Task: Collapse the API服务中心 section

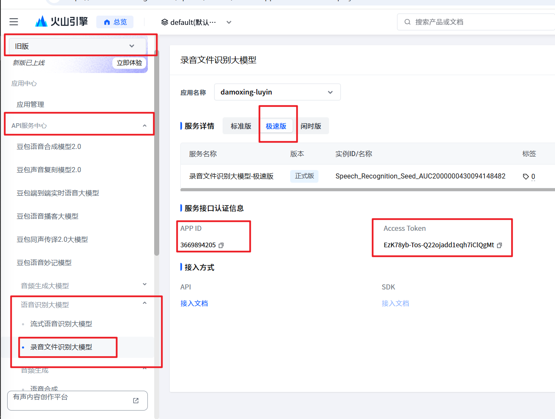Action: 144,126
